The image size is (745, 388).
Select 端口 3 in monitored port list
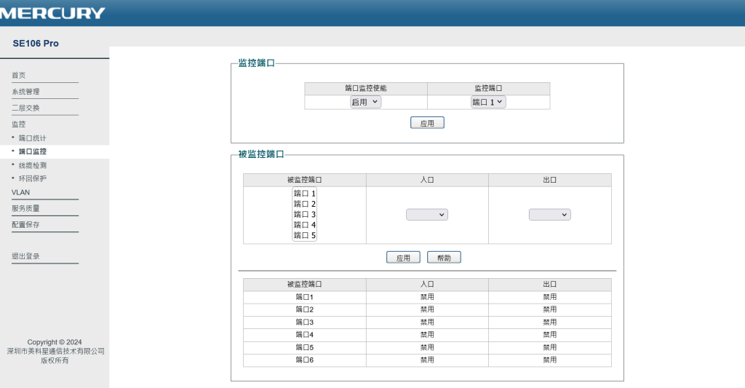pos(305,214)
